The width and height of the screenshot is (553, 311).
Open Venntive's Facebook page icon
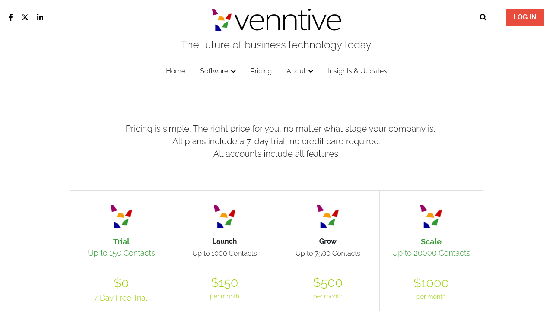[x=11, y=17]
